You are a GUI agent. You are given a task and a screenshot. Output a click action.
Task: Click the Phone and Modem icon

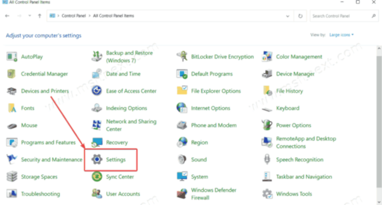(x=182, y=125)
